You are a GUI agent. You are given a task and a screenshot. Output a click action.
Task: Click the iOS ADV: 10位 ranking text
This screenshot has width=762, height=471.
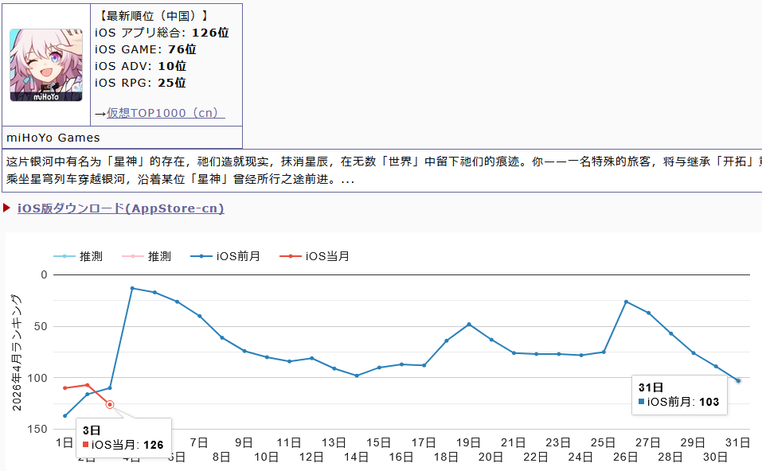click(140, 66)
